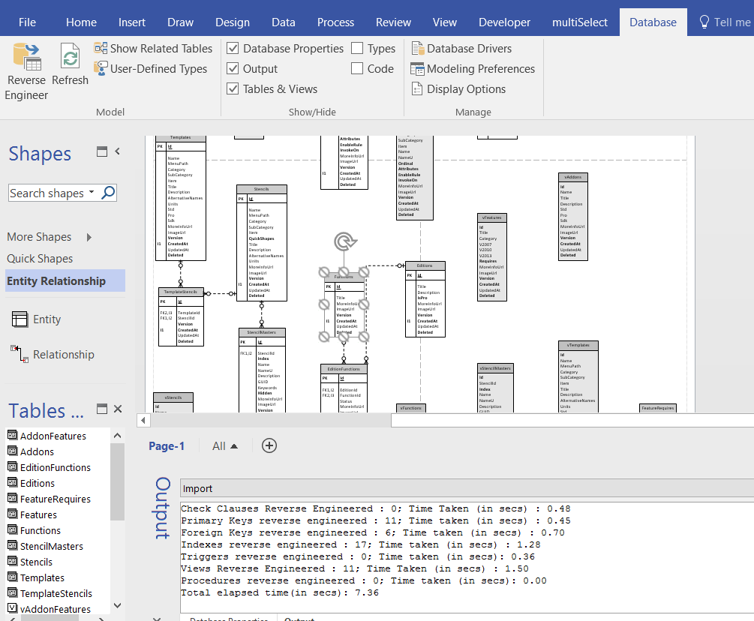Screen dimensions: 754x621
Task: Open the Page-1 tab
Action: 167,446
